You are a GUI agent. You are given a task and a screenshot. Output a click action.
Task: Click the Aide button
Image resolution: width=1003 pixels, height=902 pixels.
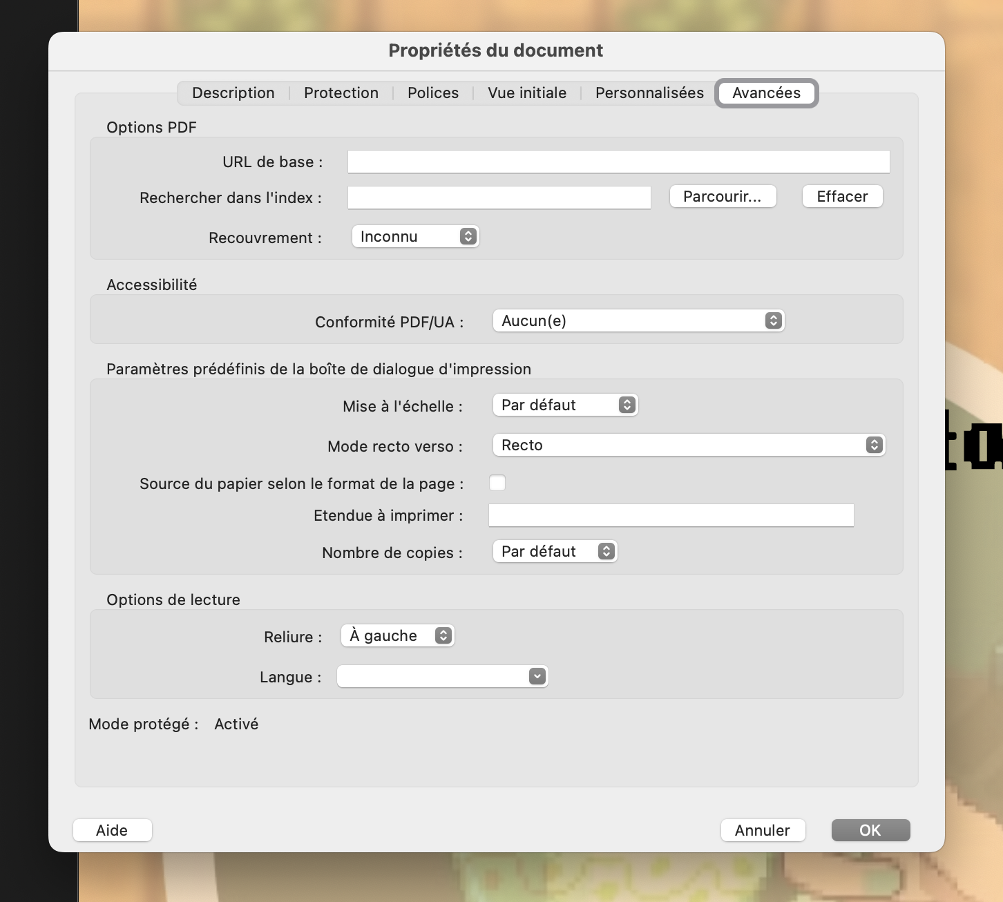click(x=113, y=830)
